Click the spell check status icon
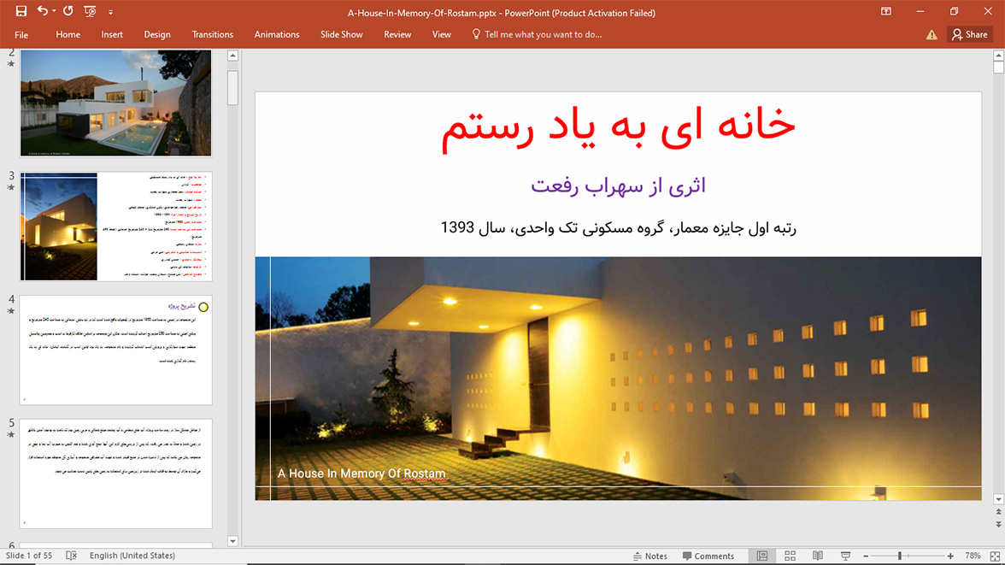Image resolution: width=1005 pixels, height=565 pixels. coord(71,556)
